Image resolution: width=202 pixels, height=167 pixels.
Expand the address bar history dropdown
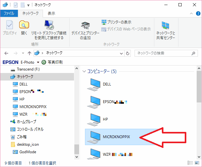click(x=121, y=53)
